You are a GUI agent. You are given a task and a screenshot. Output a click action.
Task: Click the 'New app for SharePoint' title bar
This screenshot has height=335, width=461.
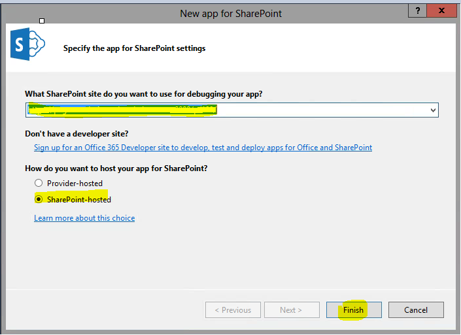231,13
